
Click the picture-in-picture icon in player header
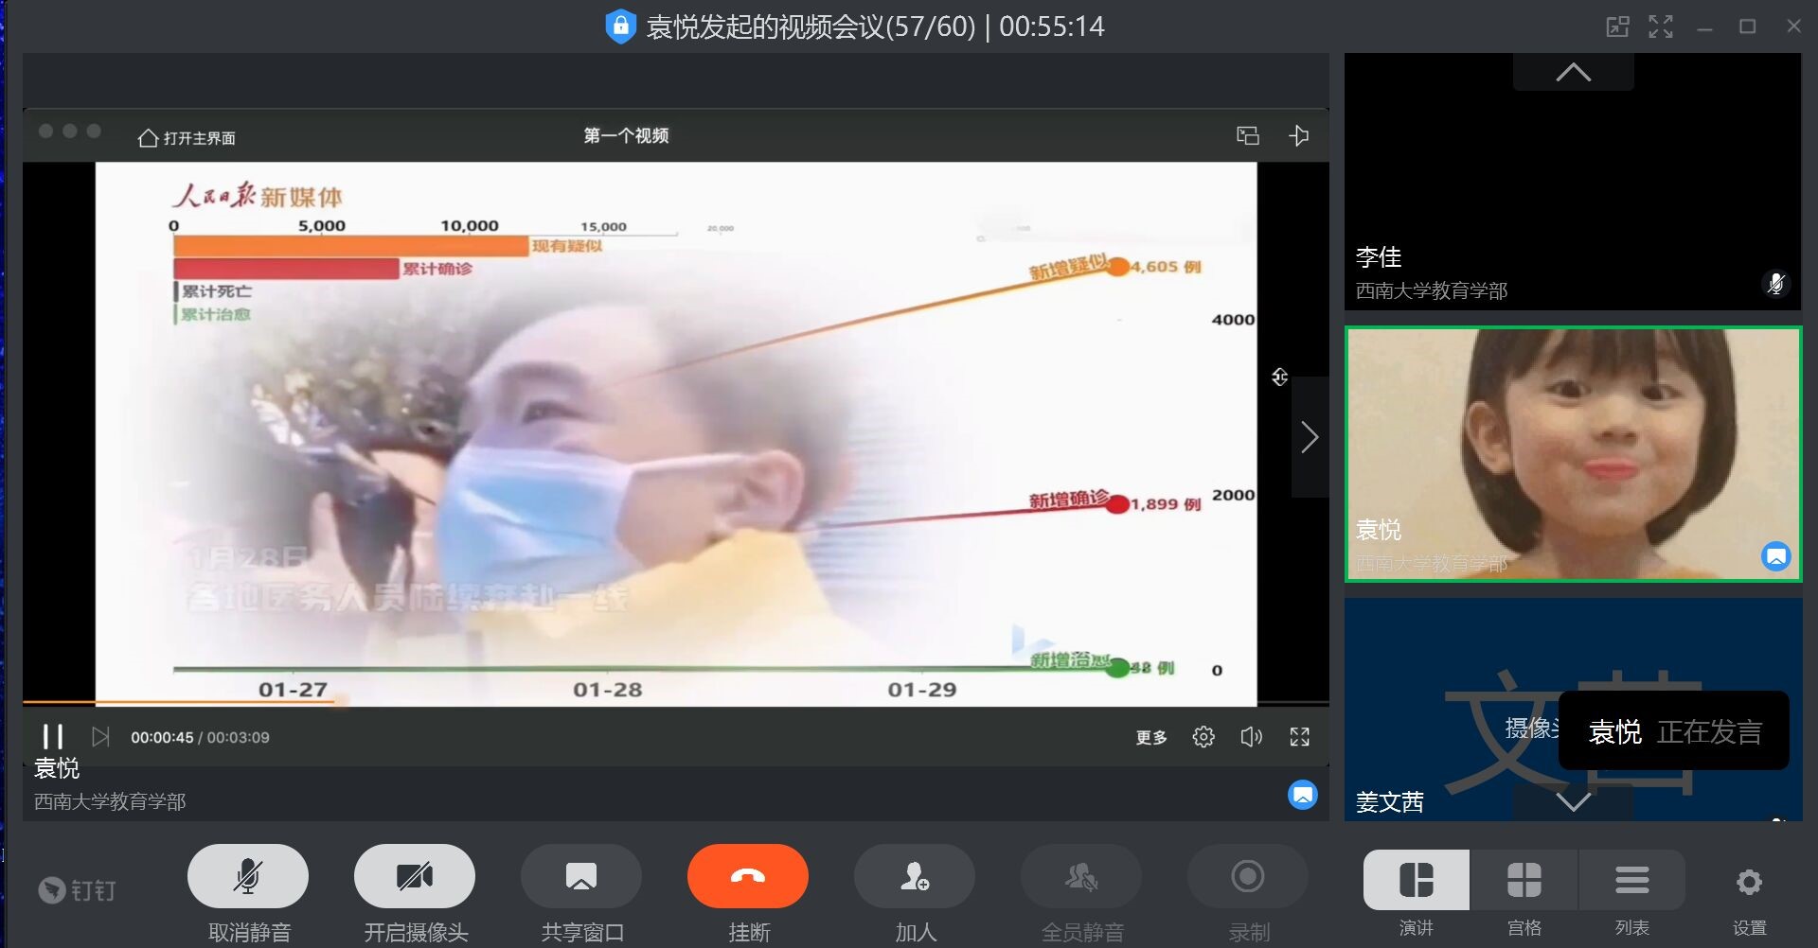pyautogui.click(x=1247, y=136)
